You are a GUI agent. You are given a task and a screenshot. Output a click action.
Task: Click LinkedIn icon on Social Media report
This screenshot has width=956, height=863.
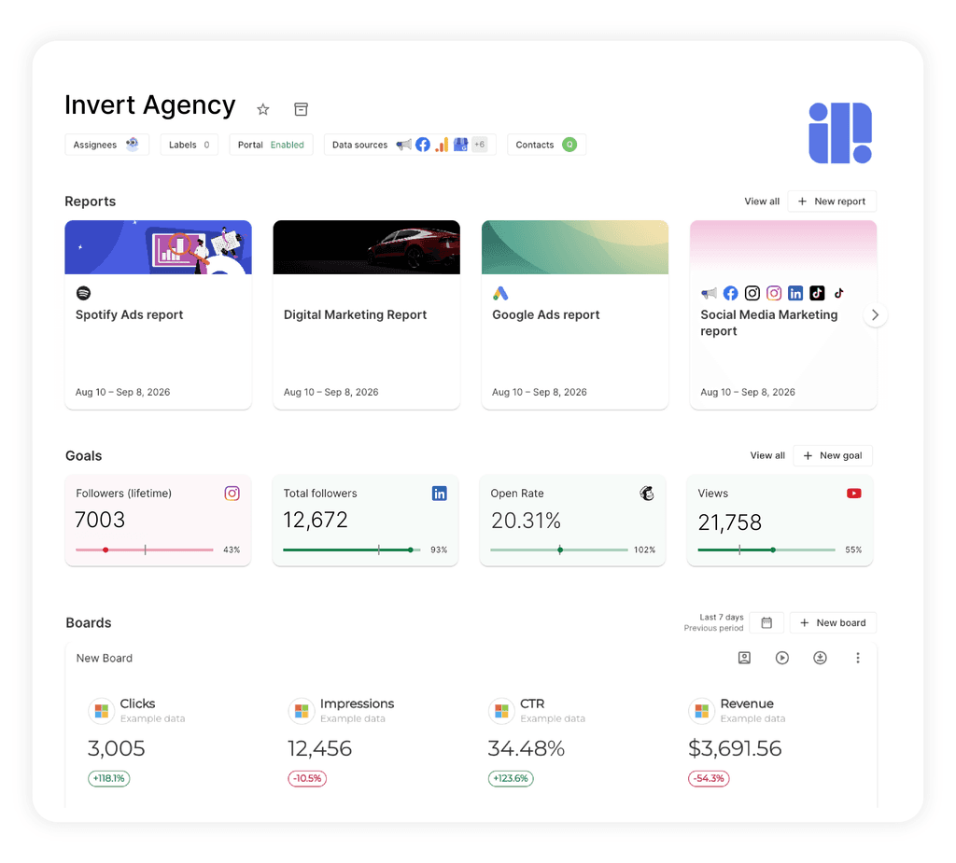[795, 293]
